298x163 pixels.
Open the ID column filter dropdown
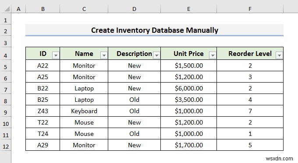tap(56, 55)
